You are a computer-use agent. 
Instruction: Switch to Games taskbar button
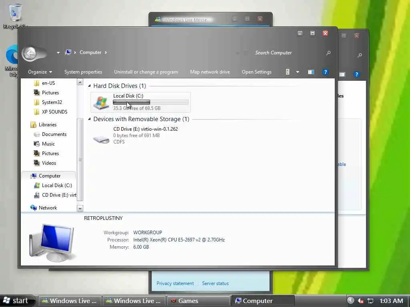click(198, 301)
